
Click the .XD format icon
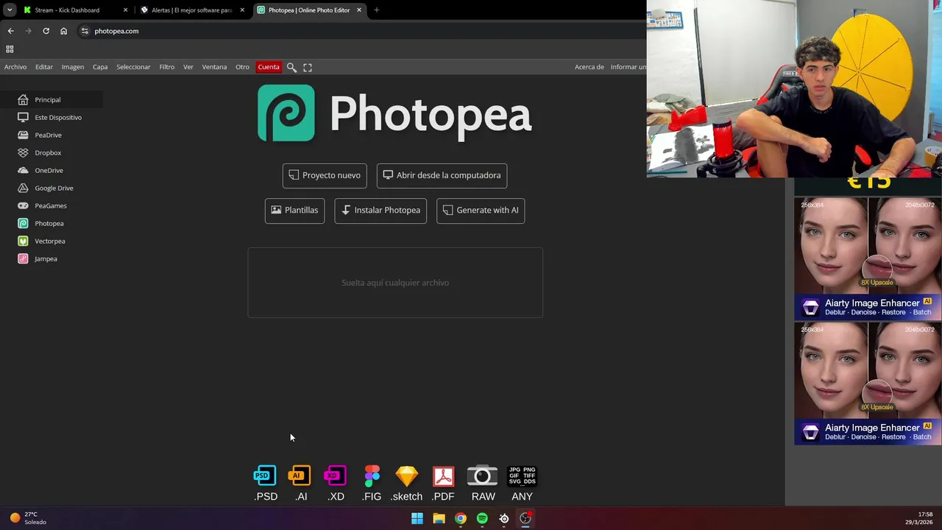pyautogui.click(x=336, y=484)
